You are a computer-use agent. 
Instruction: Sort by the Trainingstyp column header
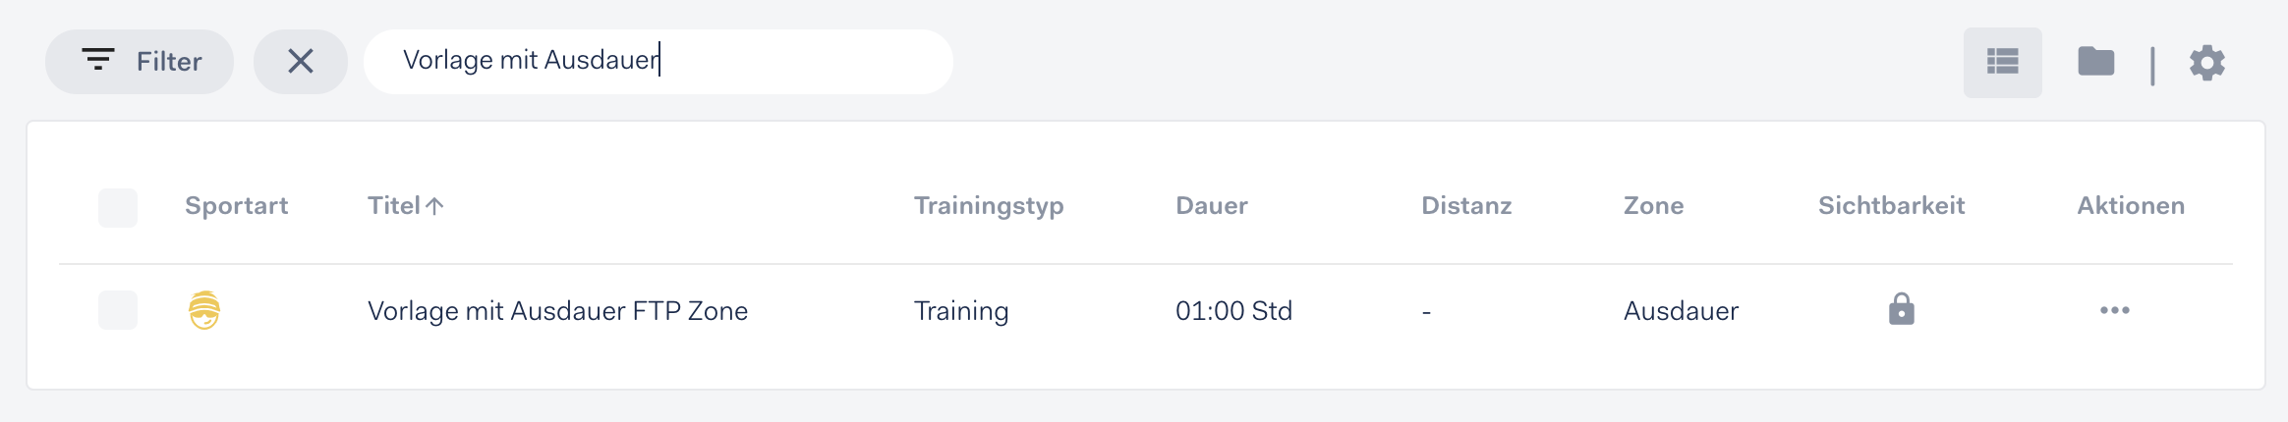989,206
